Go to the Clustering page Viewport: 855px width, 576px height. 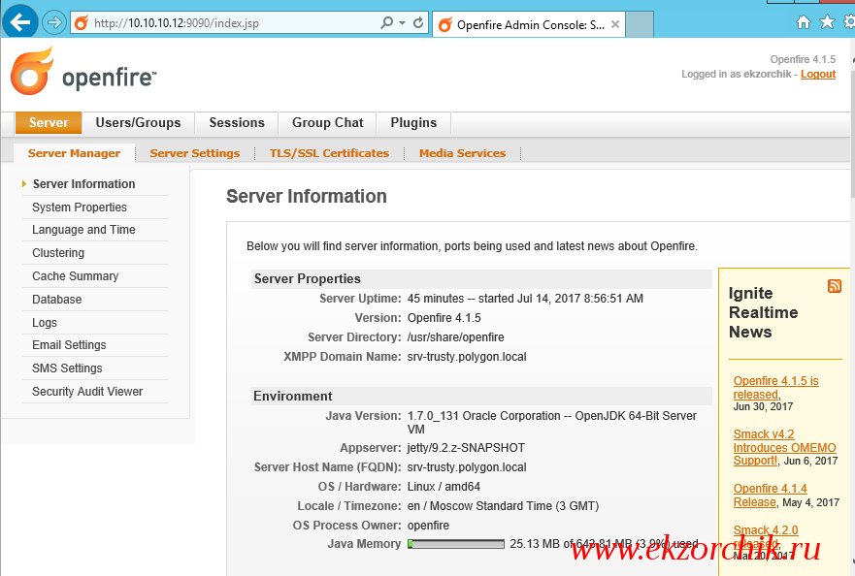[x=58, y=253]
